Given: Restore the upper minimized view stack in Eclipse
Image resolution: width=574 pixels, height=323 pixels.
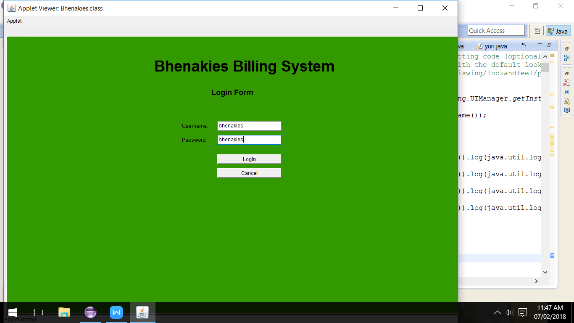Looking at the screenshot, I should pyautogui.click(x=567, y=49).
